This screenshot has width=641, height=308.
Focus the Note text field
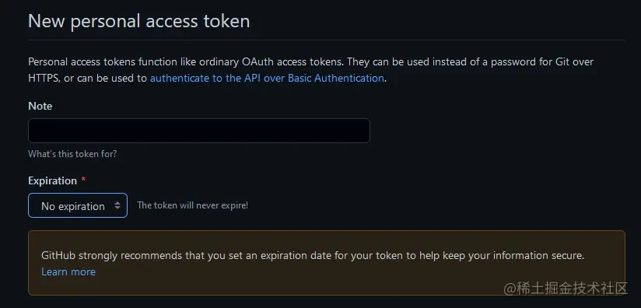(x=199, y=131)
